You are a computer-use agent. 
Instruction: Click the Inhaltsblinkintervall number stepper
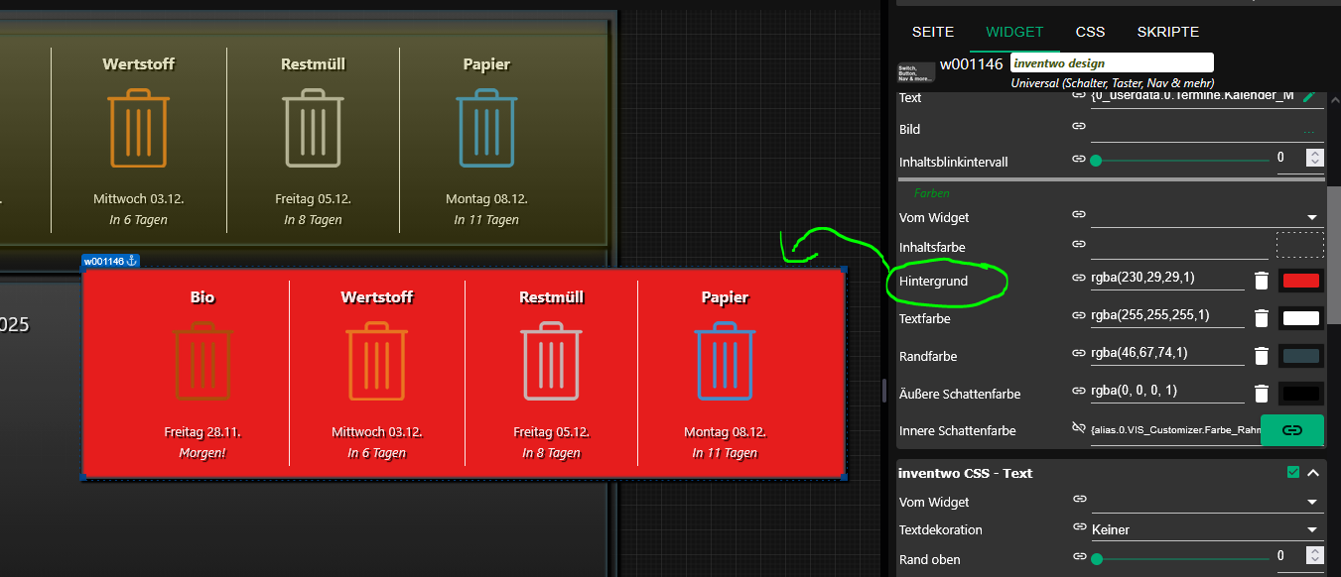pyautogui.click(x=1315, y=158)
